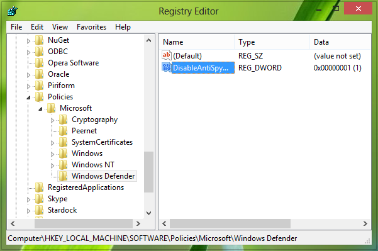The width and height of the screenshot is (378, 251).
Task: Click the (Default) string value icon
Action: 166,55
